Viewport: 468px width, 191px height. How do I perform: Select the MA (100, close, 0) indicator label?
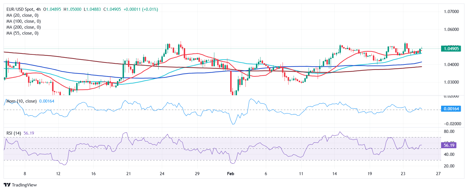click(23, 21)
